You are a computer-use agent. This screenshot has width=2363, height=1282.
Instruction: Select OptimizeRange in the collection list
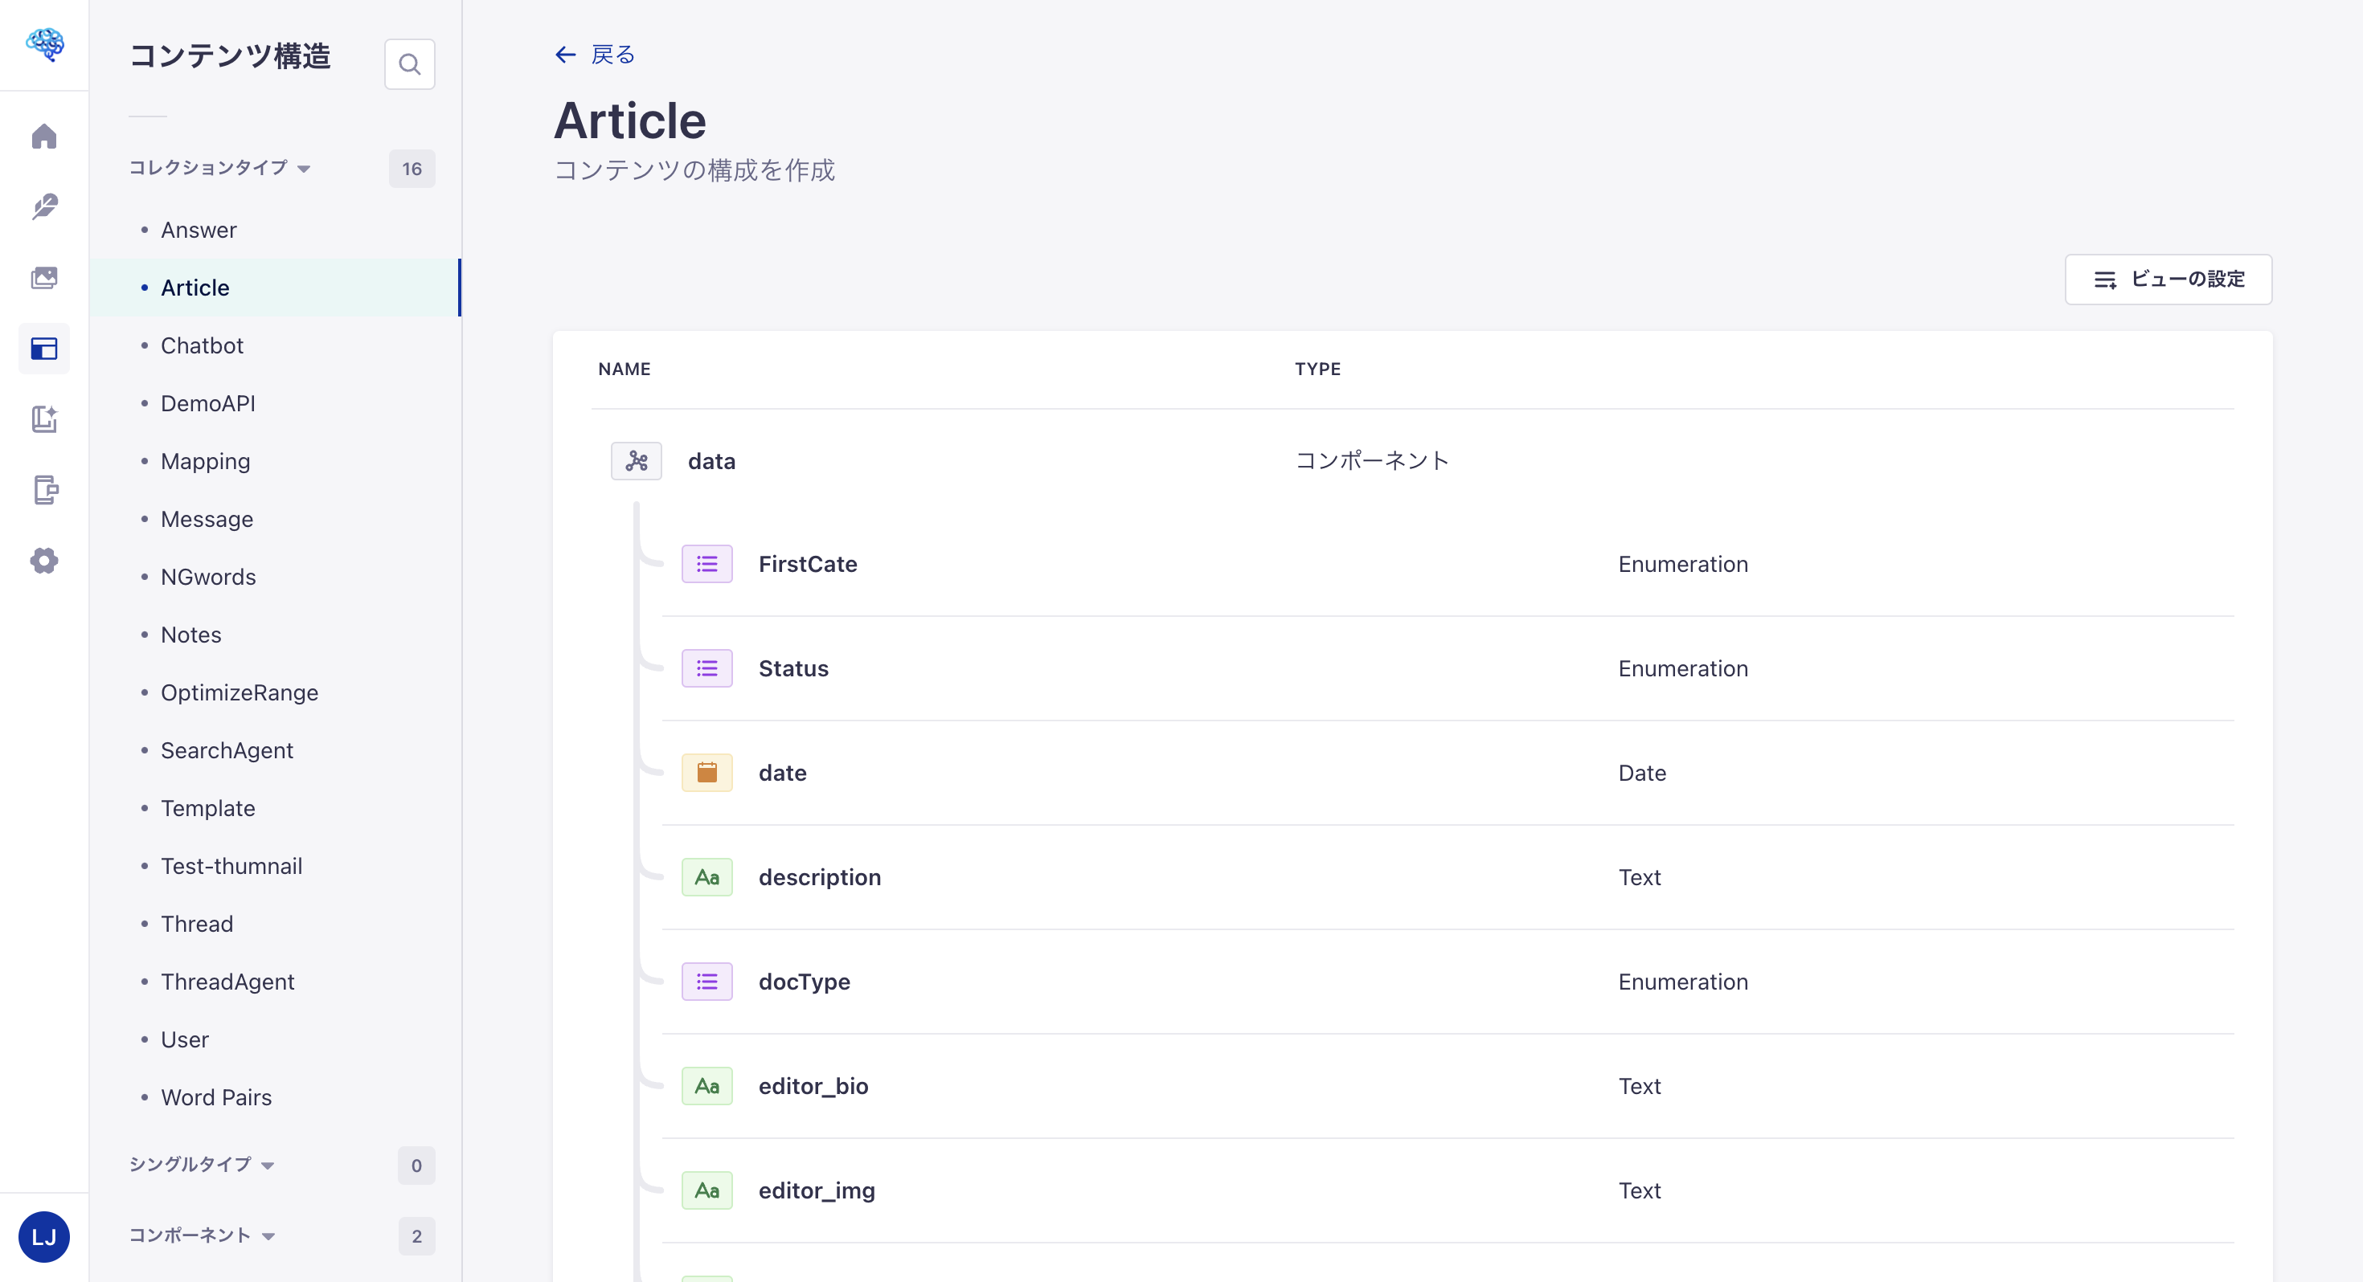tap(240, 692)
